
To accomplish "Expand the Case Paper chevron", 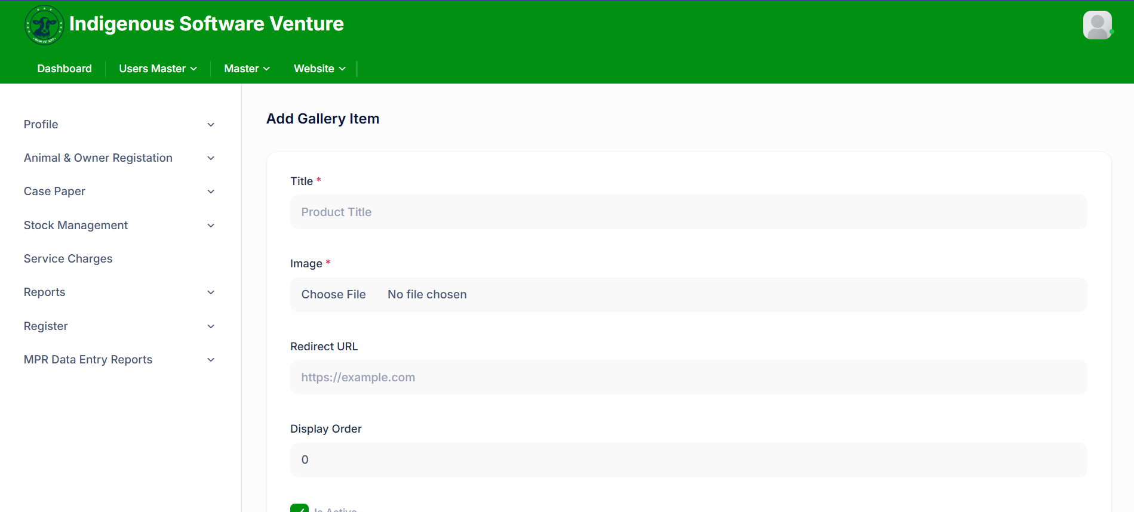I will click(211, 192).
